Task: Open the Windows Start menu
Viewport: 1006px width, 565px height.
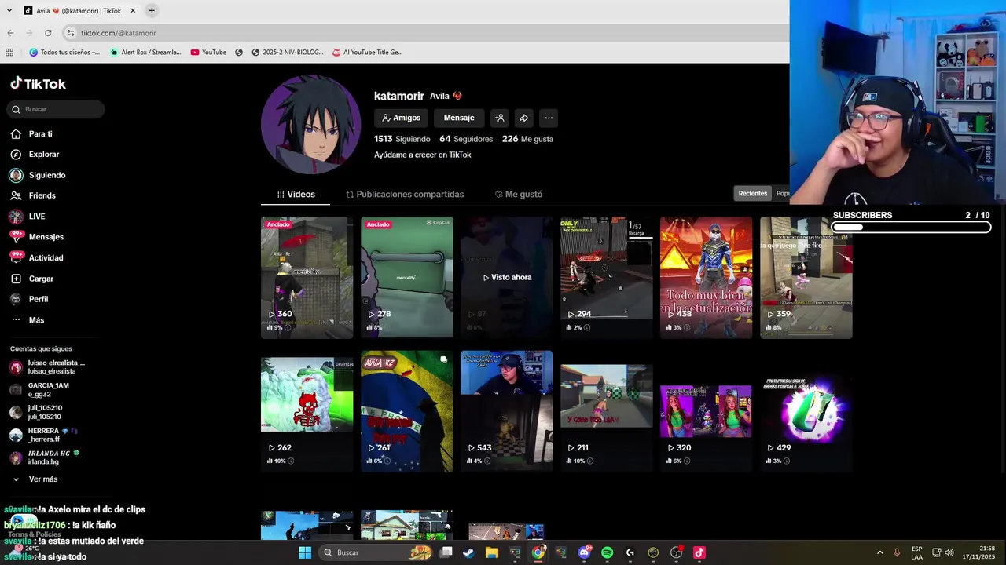Action: coord(305,552)
